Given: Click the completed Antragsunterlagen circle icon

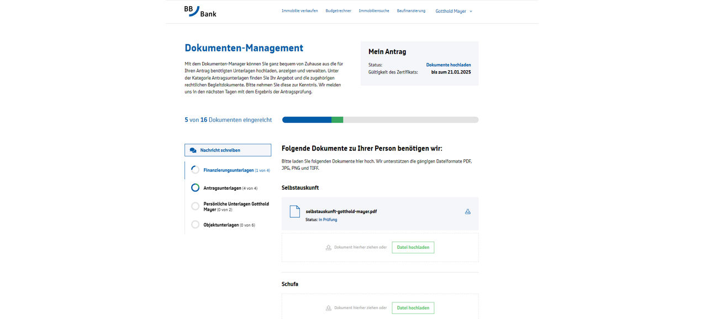Looking at the screenshot, I should [195, 188].
